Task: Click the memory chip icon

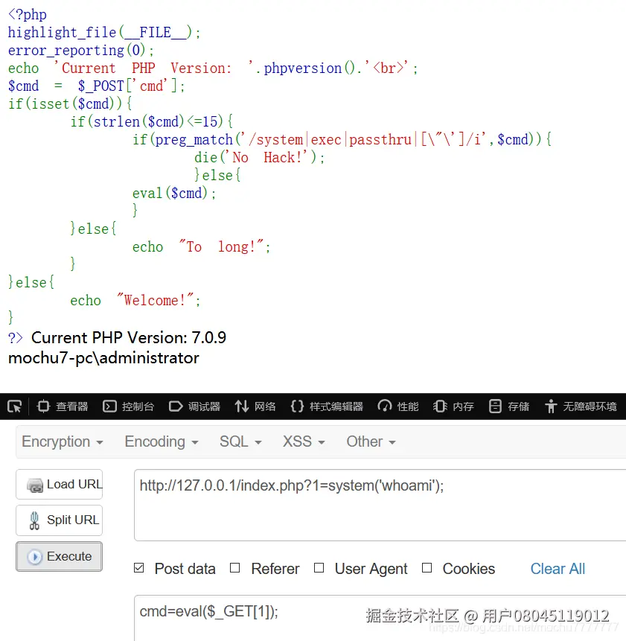Action: [440, 406]
